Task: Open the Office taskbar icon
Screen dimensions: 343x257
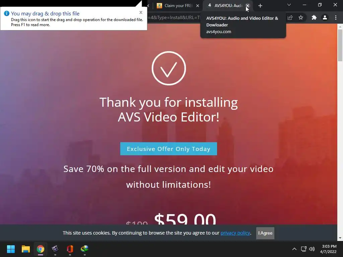Action: pos(70,249)
